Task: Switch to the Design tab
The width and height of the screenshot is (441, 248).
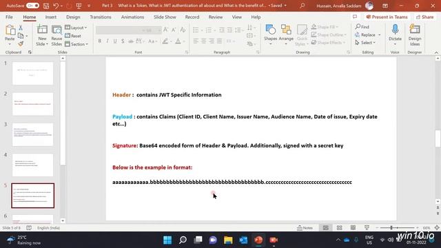Action: click(x=73, y=17)
